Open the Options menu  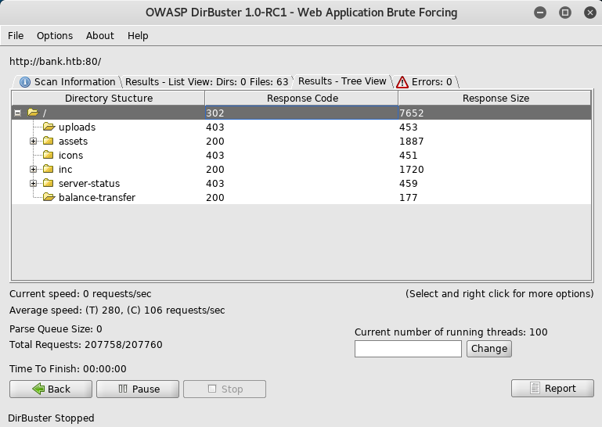pos(55,36)
